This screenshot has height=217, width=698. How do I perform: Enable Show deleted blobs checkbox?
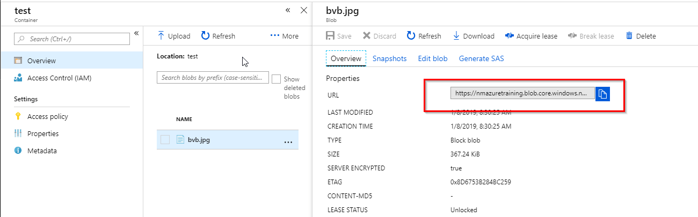click(276, 79)
